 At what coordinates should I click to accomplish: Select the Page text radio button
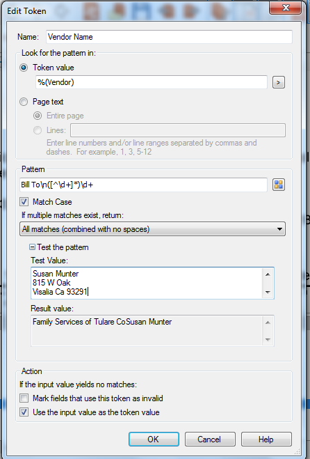pos(24,102)
